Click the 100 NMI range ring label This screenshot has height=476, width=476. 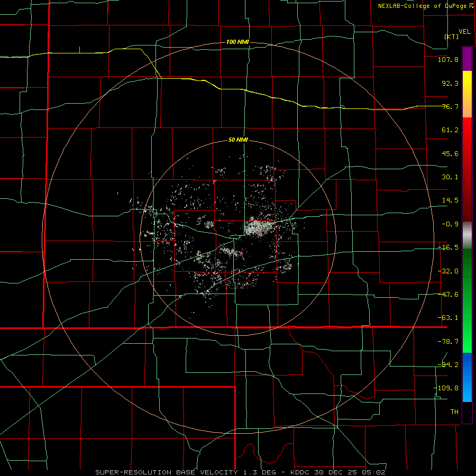(x=237, y=42)
